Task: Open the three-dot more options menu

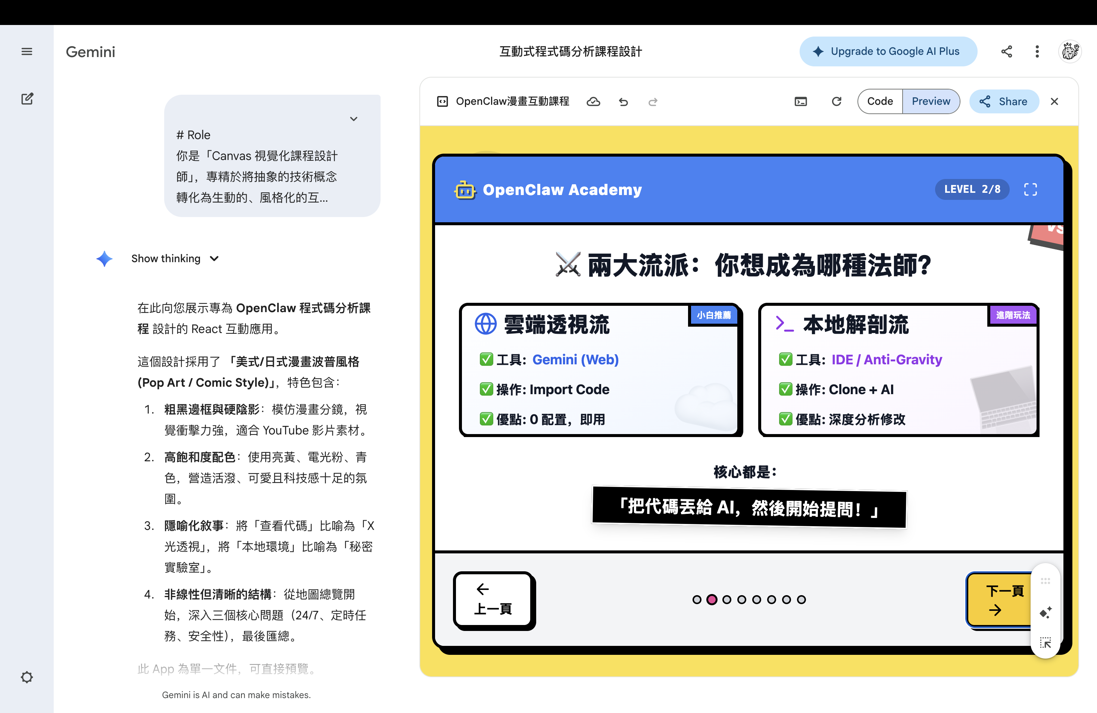Action: [1037, 51]
